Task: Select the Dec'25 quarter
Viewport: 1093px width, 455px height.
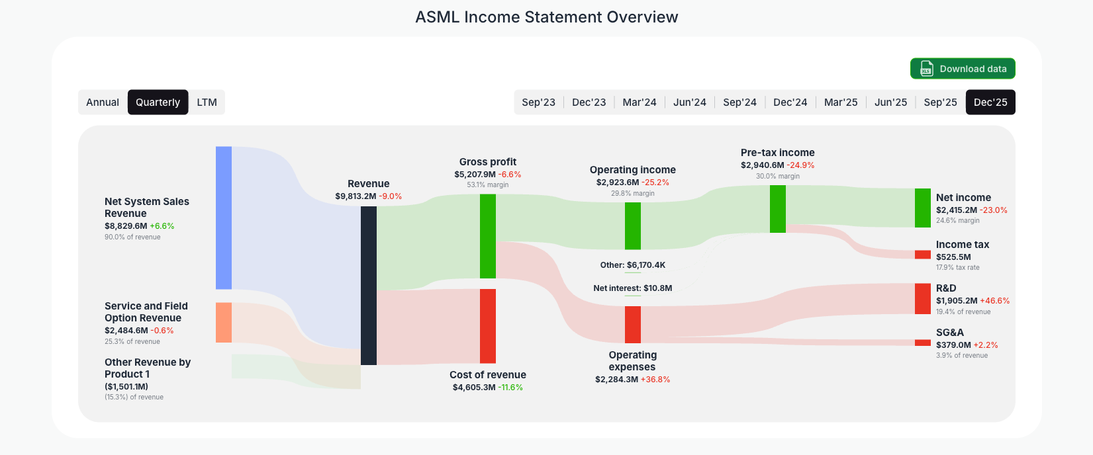Action: (x=990, y=103)
